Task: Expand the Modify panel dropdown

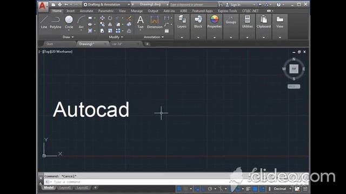Action: [116, 37]
